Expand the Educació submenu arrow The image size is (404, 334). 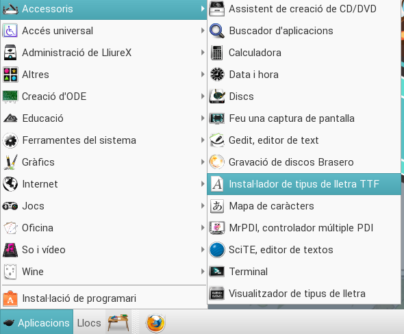203,118
